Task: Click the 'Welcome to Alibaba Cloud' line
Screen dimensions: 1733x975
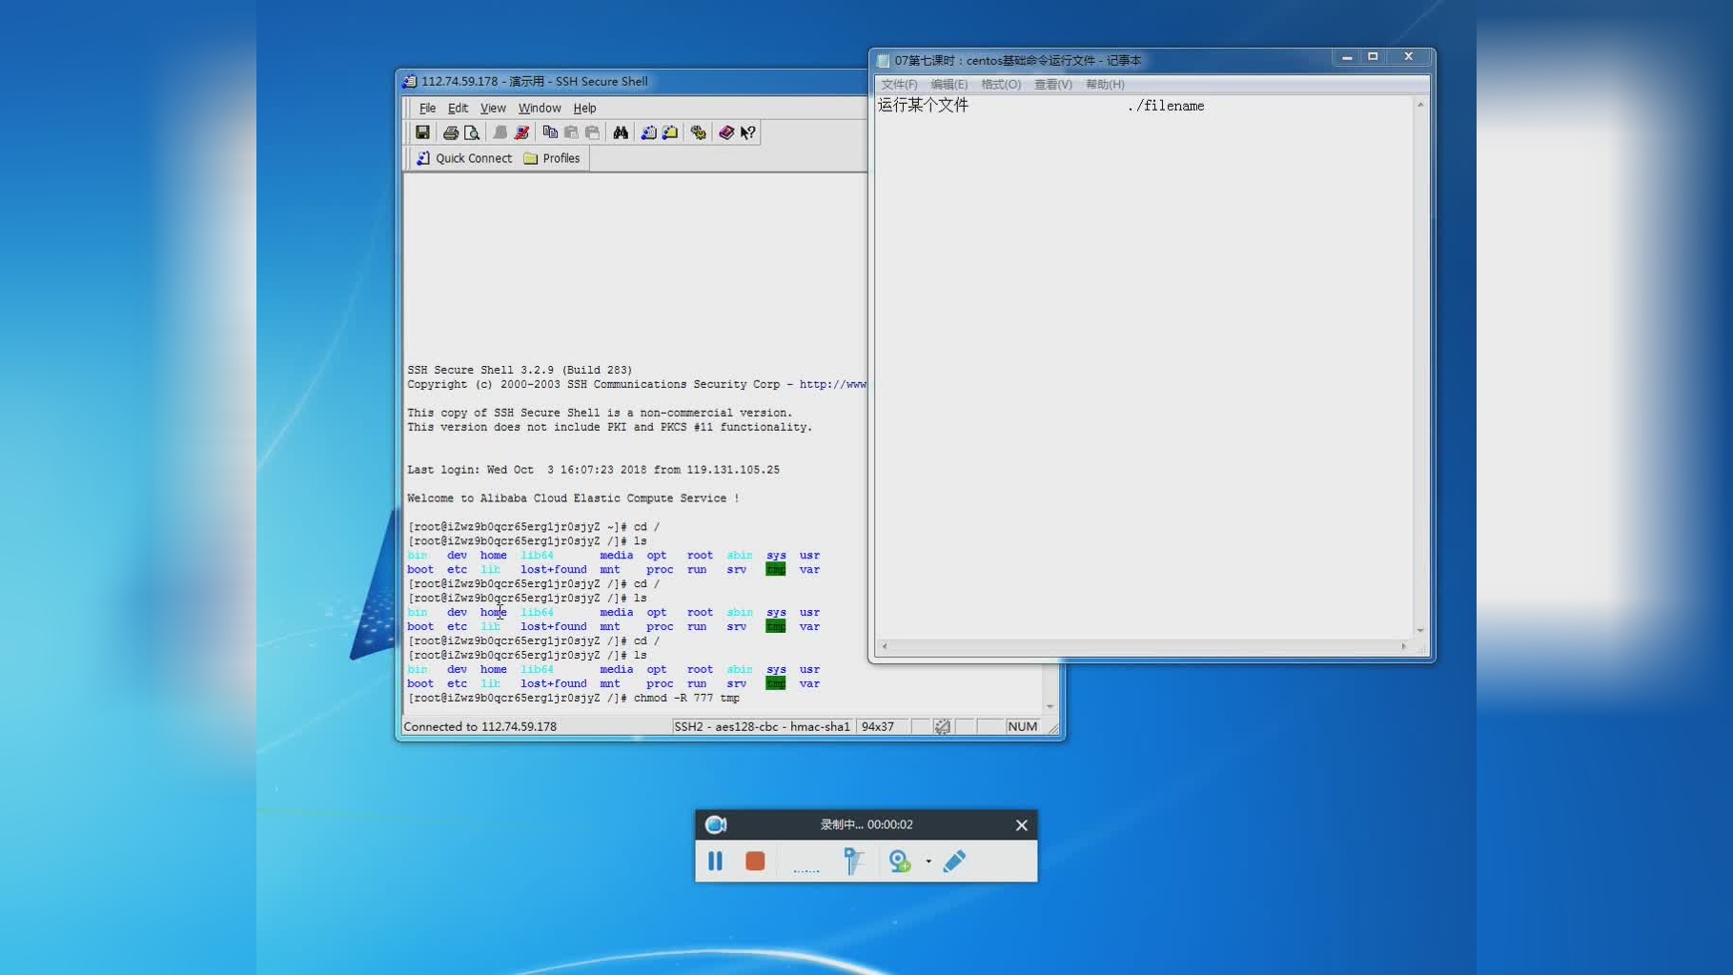Action: click(x=573, y=498)
